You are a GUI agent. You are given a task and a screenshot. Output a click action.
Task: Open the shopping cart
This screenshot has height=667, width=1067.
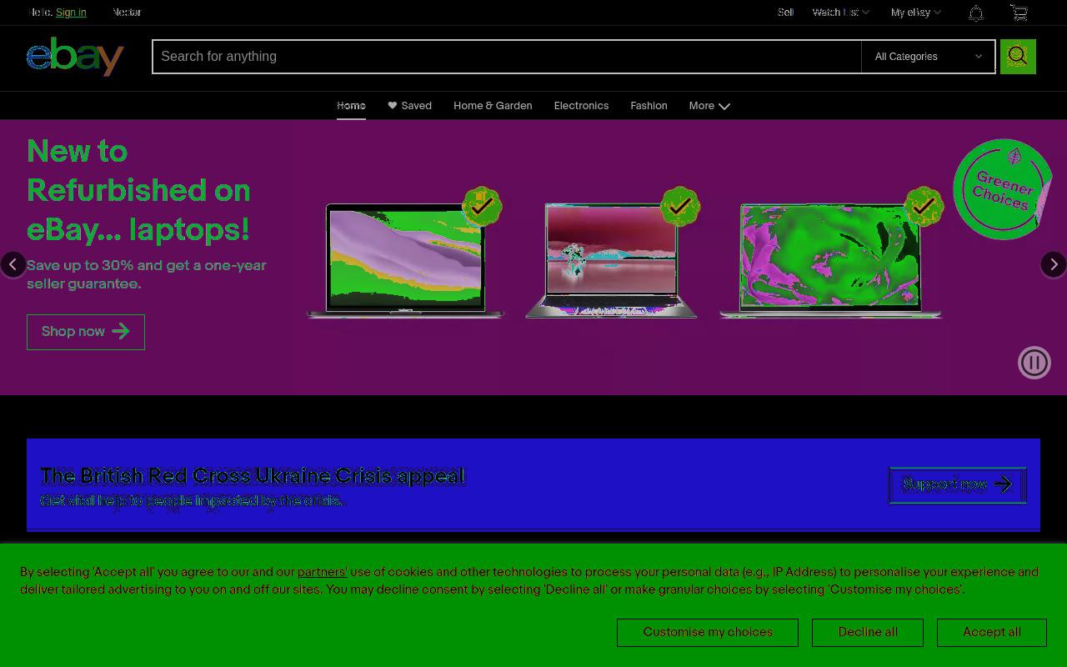[1019, 13]
